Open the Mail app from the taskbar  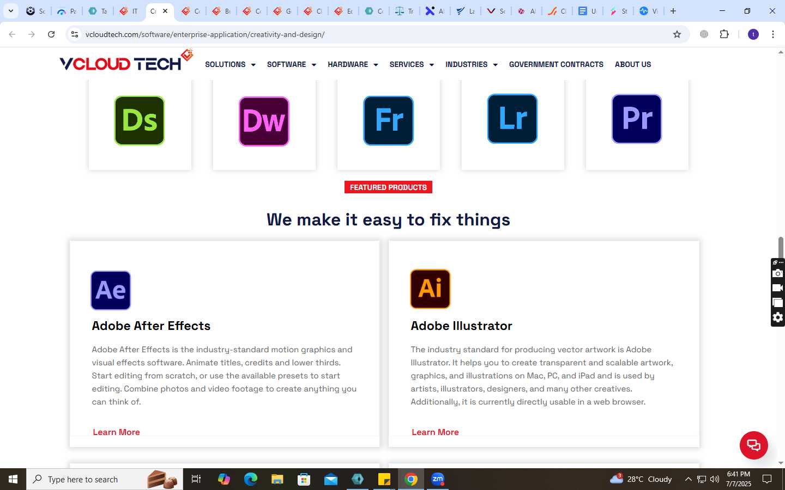pyautogui.click(x=331, y=479)
